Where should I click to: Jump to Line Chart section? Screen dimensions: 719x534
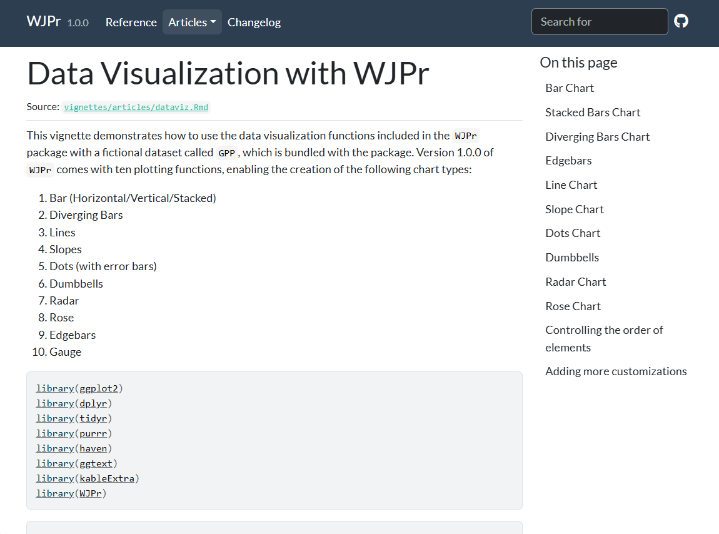pyautogui.click(x=571, y=185)
